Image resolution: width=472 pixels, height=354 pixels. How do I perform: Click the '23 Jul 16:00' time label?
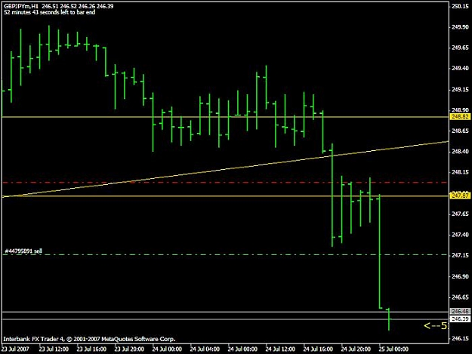[x=91, y=349]
